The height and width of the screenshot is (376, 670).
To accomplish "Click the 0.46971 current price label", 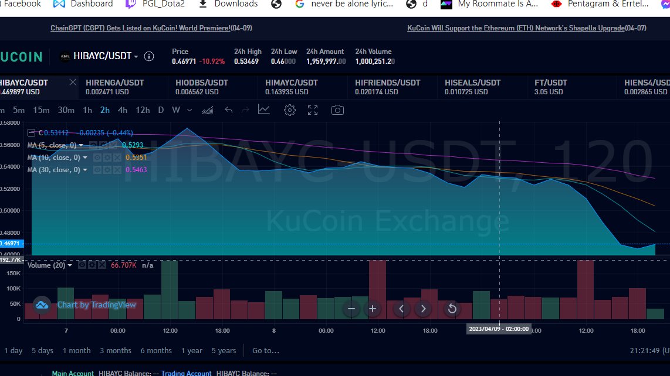I will 12,243.
